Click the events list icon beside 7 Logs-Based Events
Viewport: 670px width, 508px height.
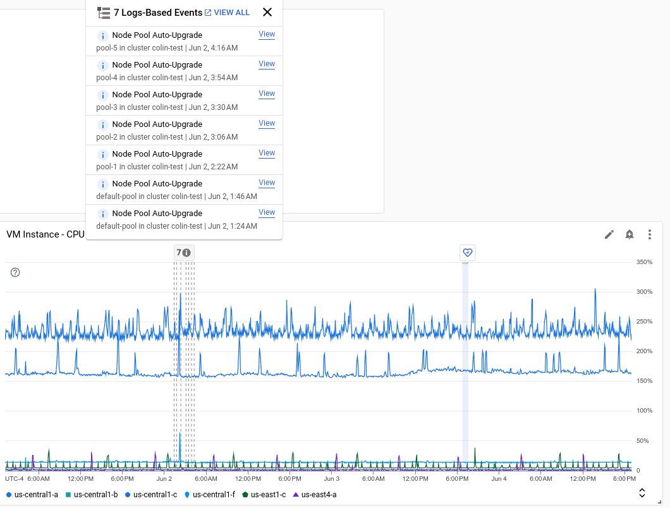click(x=103, y=12)
